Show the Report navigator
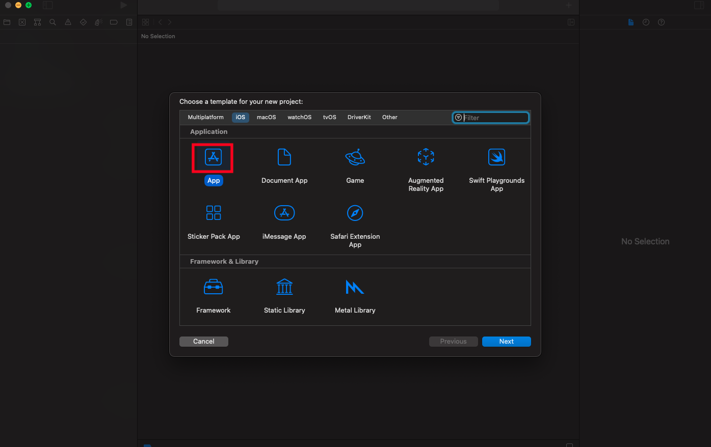The image size is (711, 447). (129, 22)
